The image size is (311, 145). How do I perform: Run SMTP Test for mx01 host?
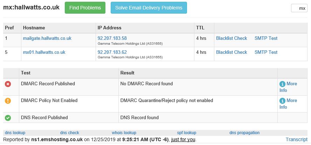(266, 52)
